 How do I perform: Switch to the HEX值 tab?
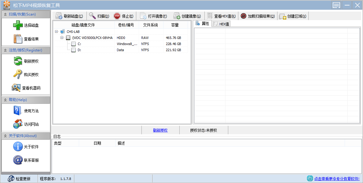221,23
